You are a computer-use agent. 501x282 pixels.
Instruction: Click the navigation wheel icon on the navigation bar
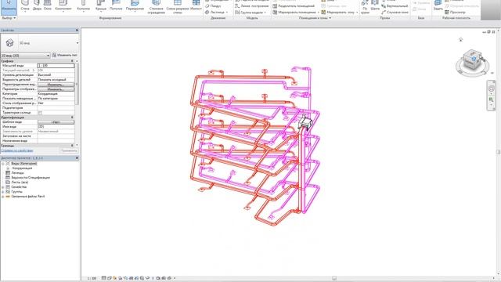[x=492, y=89]
